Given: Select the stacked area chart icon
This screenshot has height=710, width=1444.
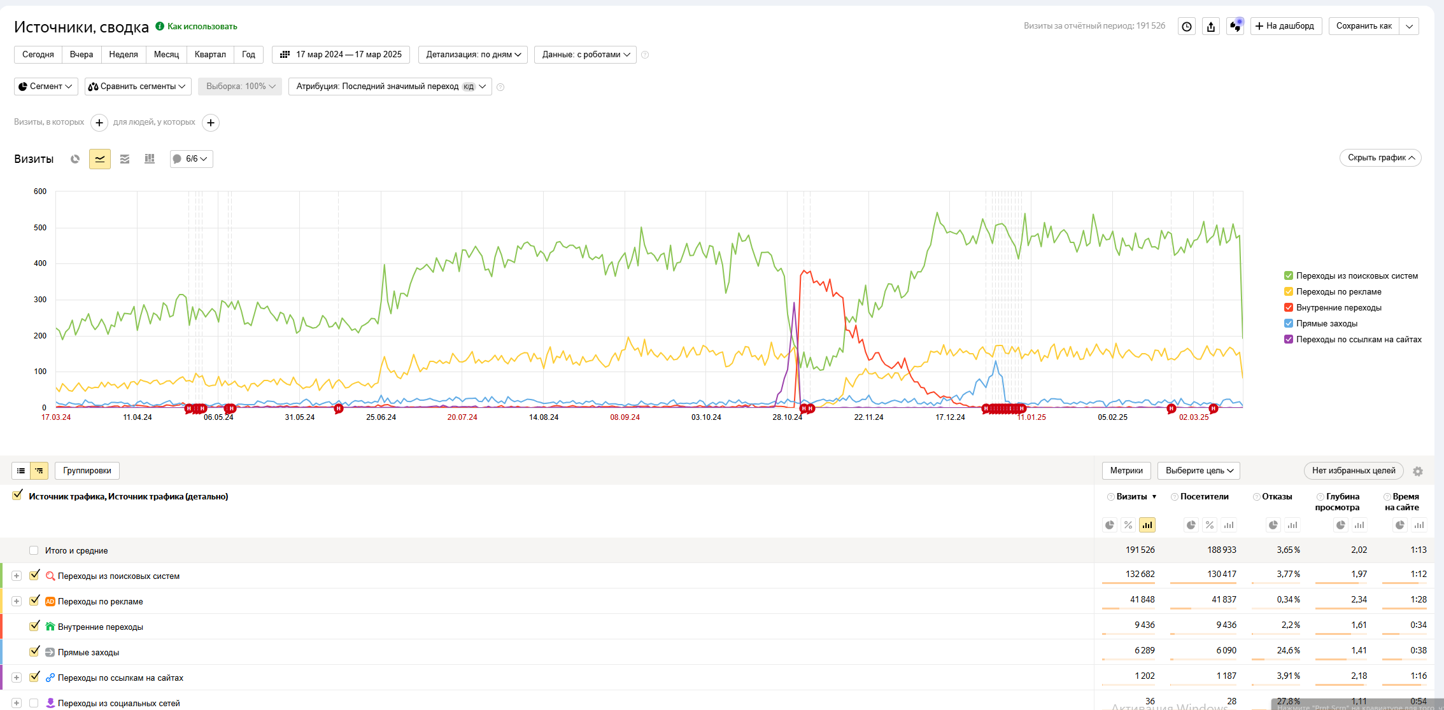Looking at the screenshot, I should point(125,159).
